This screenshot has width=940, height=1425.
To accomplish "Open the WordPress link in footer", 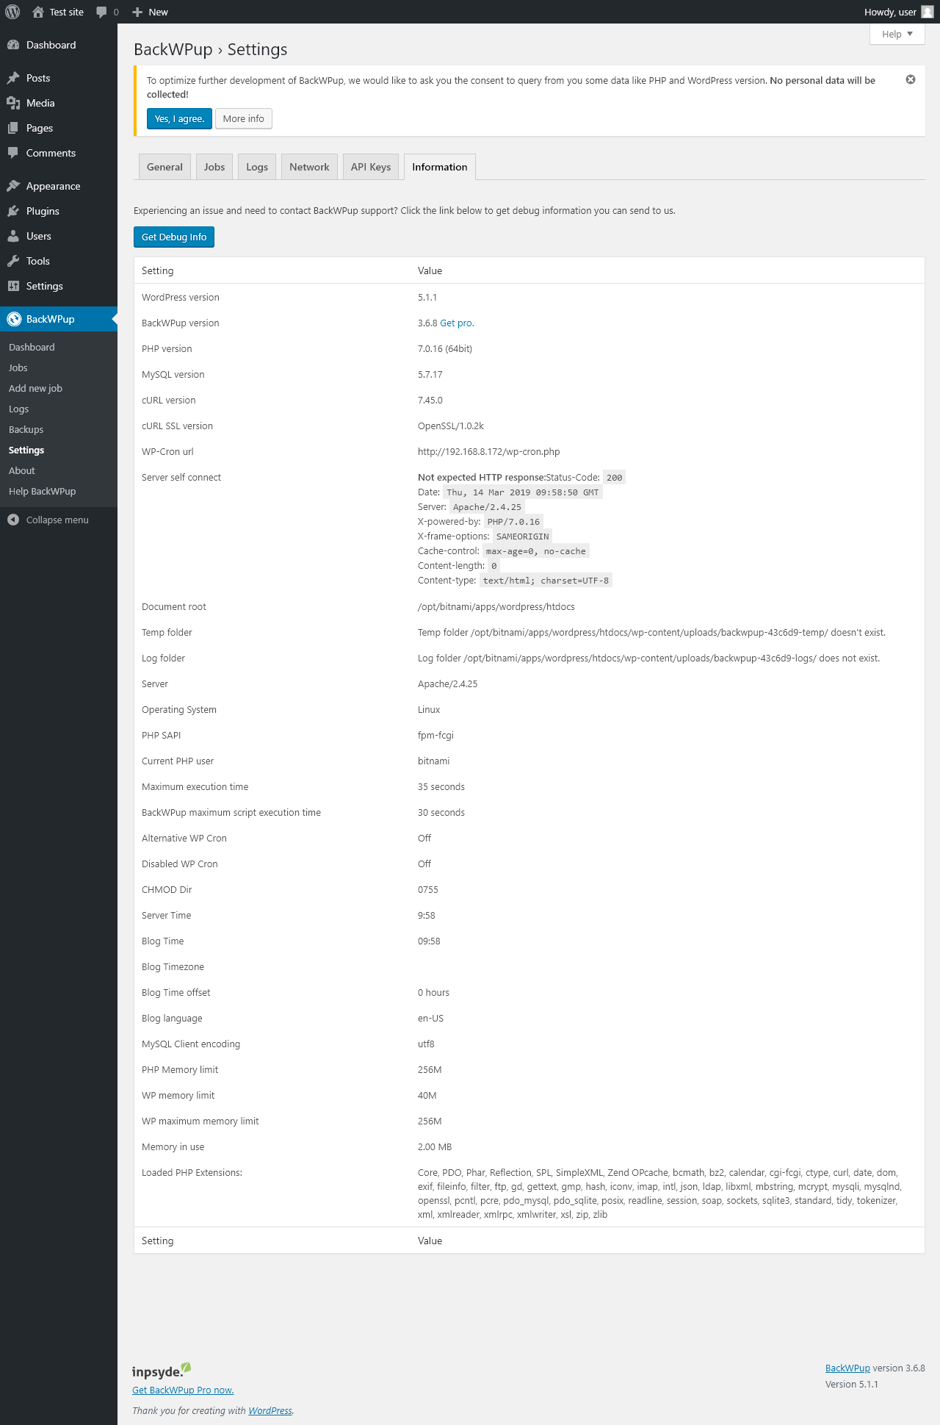I will [x=270, y=1410].
